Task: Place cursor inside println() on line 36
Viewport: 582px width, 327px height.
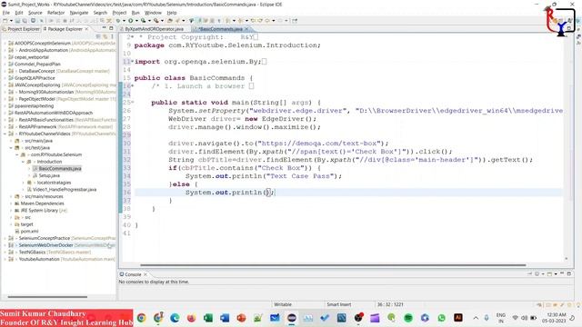Action: [267, 193]
